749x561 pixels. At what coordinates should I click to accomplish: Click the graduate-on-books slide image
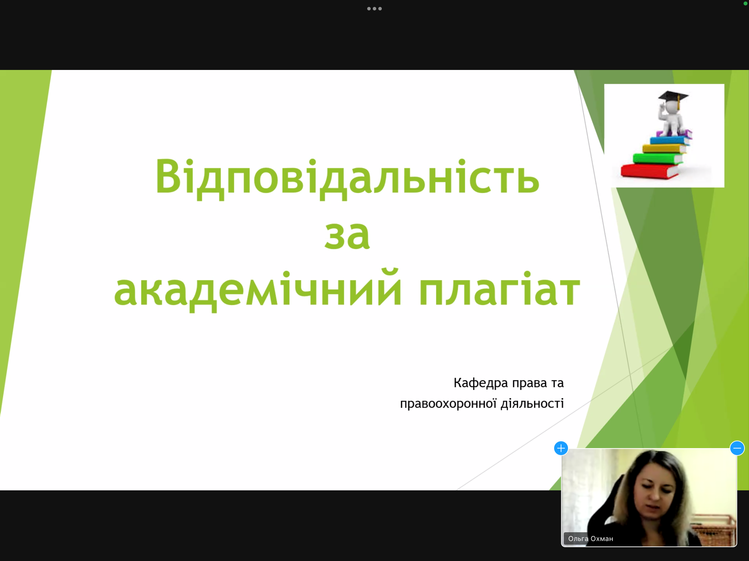tap(664, 135)
